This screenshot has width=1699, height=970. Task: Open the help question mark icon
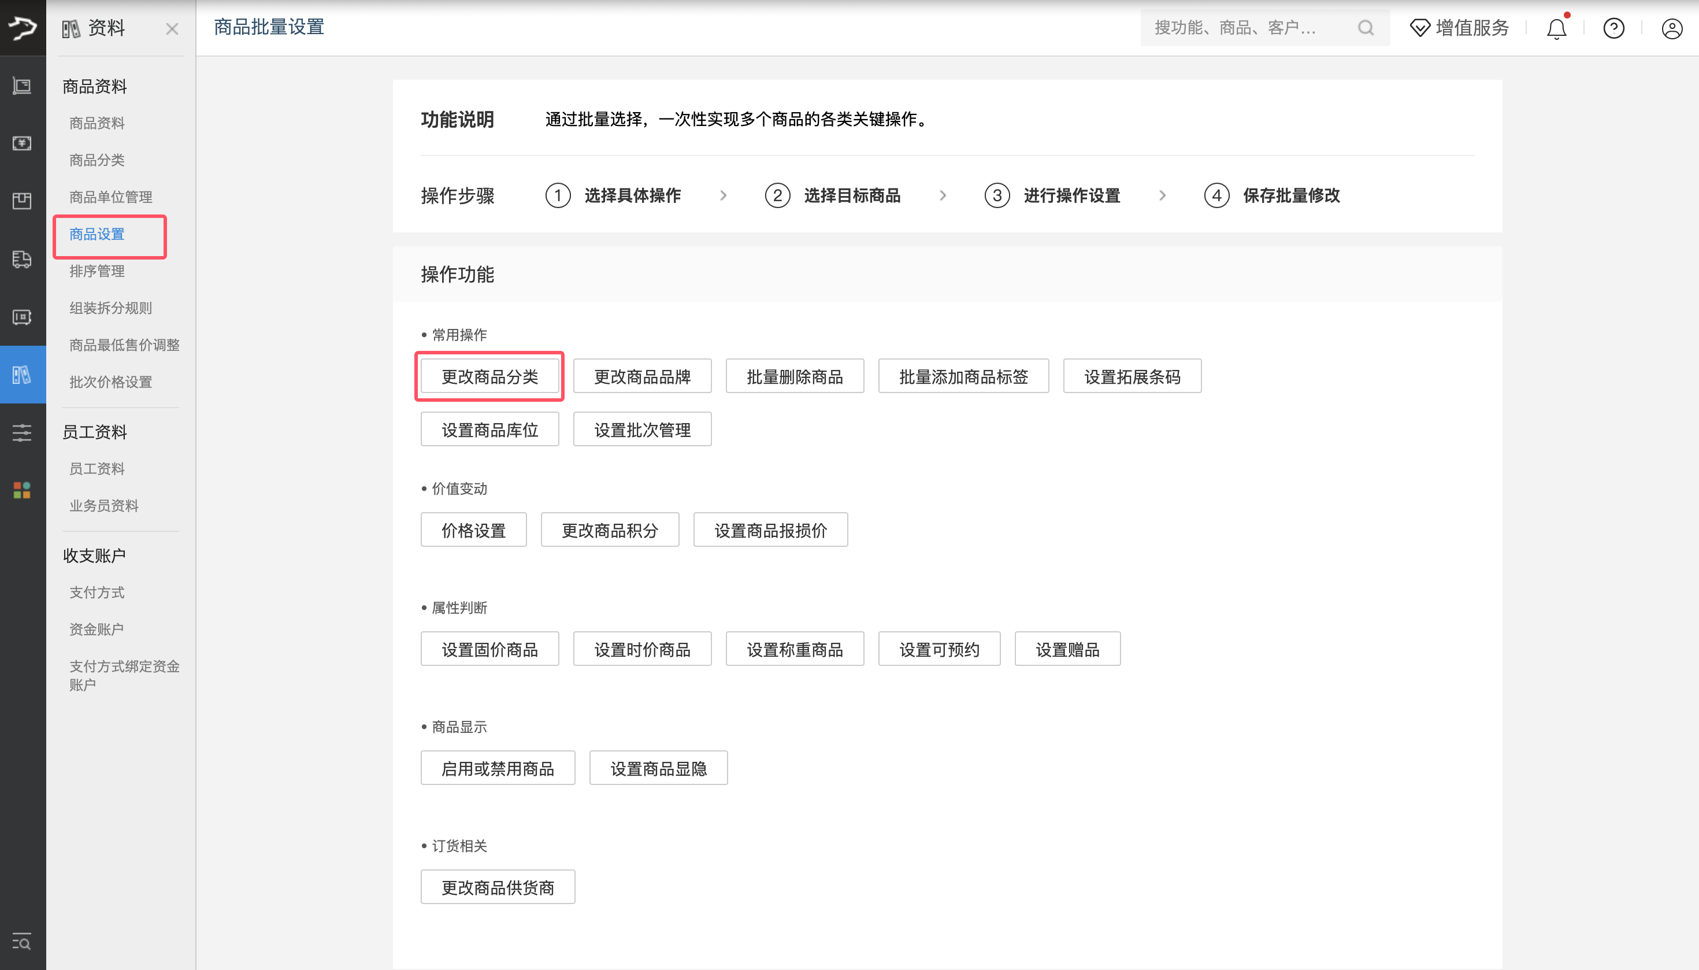[x=1613, y=29]
